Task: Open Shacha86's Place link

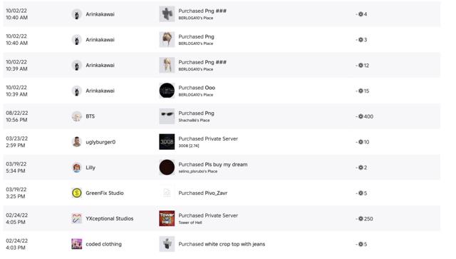Action: 194,121
